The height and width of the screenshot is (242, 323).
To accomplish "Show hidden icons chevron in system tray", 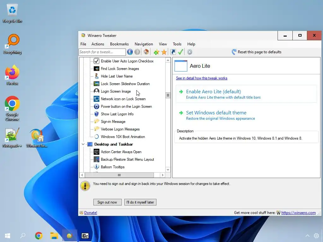I will tap(308, 236).
